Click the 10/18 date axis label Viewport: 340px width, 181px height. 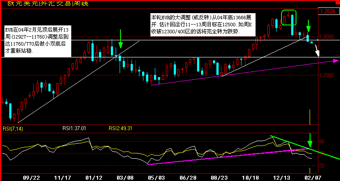point(249,178)
